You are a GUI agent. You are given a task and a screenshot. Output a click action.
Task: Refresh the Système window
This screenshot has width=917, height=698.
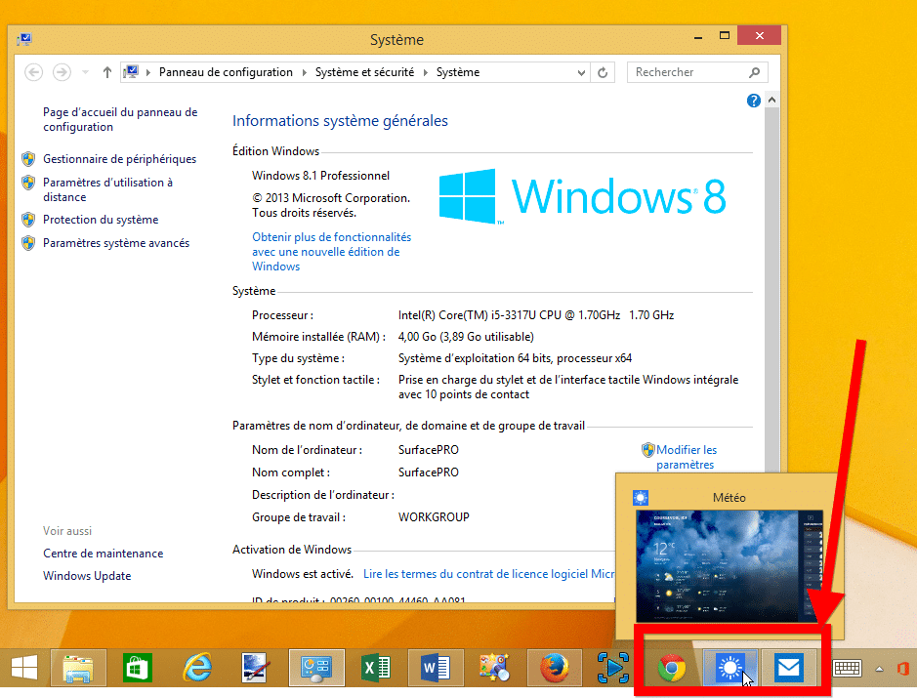603,72
